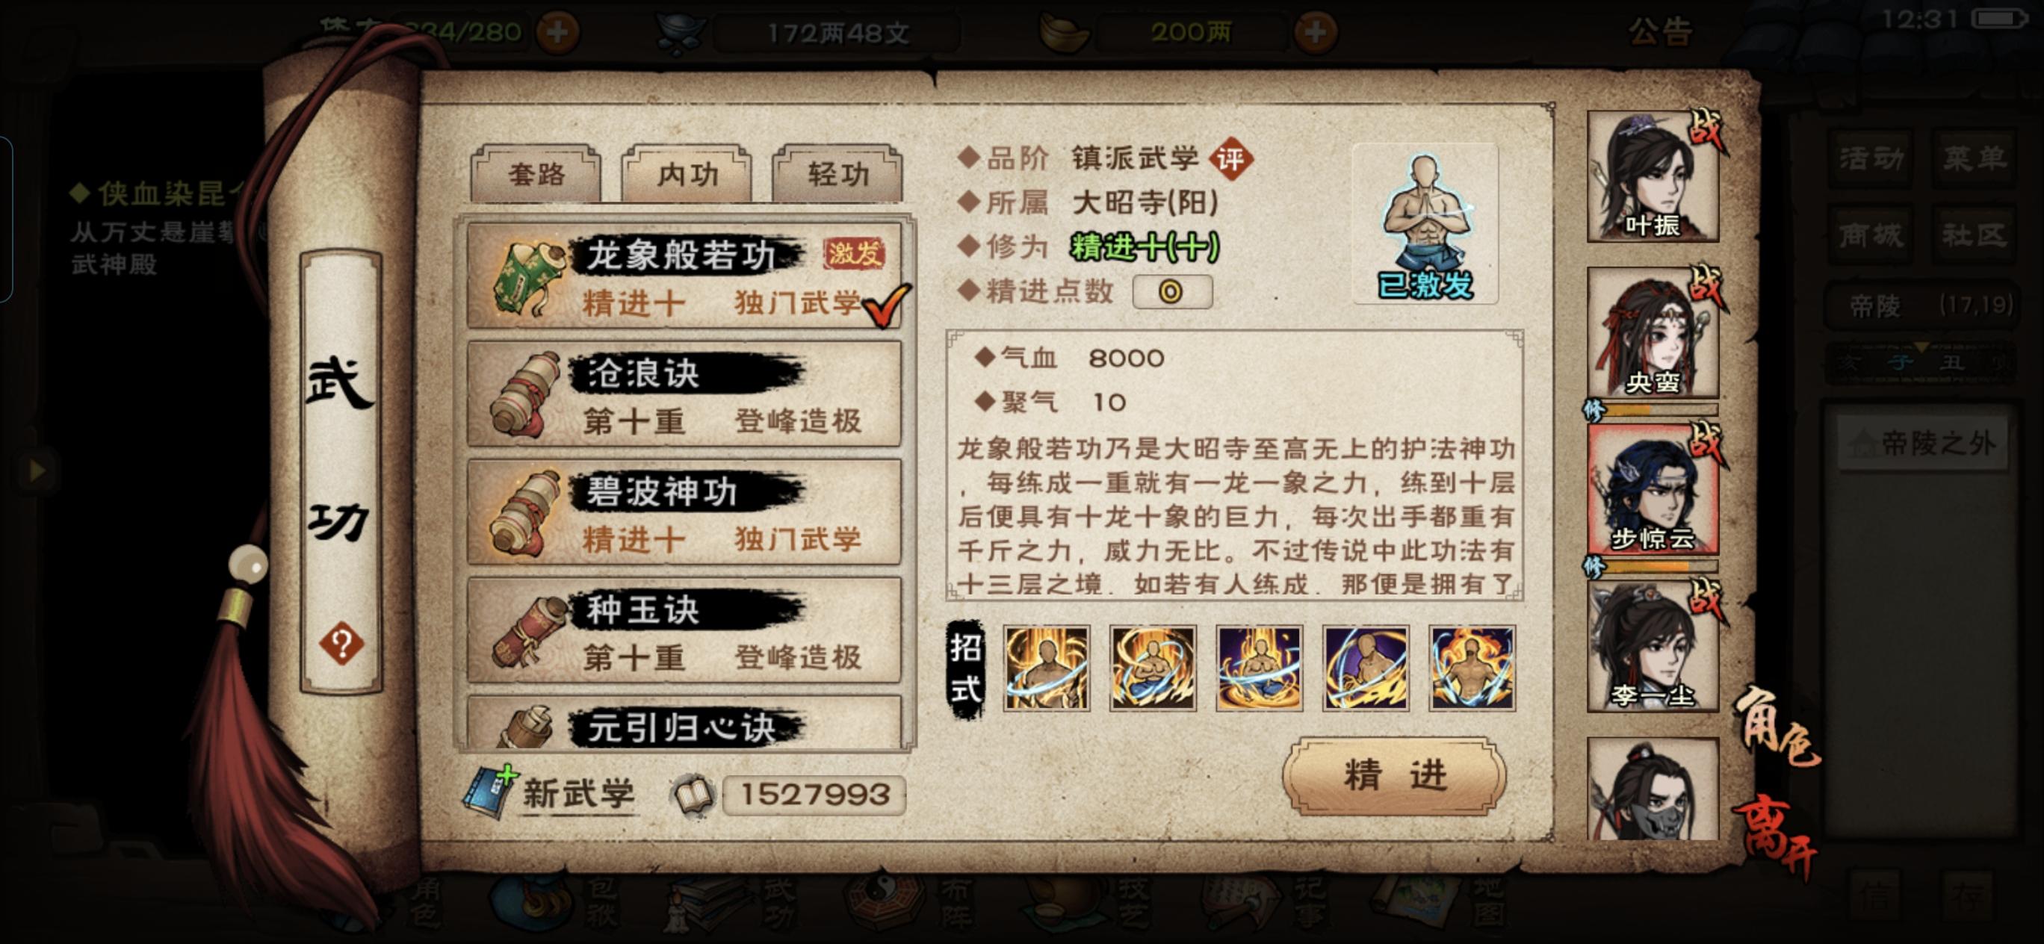Screen dimensions: 2044x944
Task: Click the 精进 button
Action: pos(1394,776)
